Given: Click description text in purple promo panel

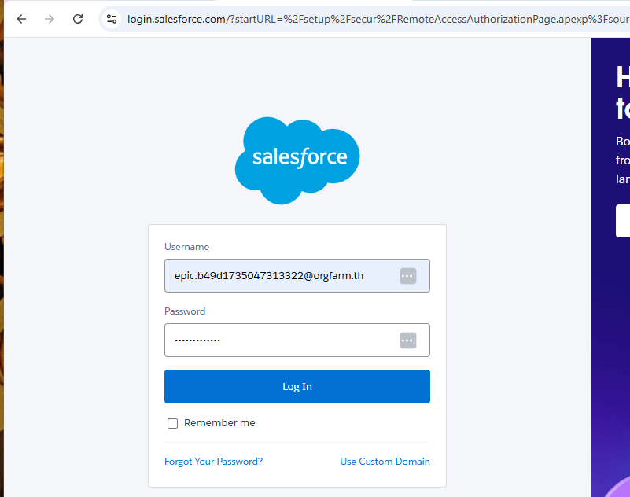Looking at the screenshot, I should coord(622,160).
